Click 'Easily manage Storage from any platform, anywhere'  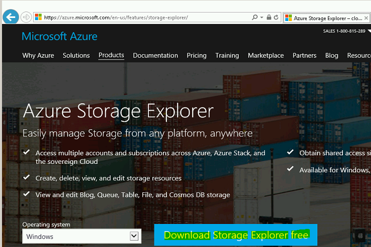137,134
